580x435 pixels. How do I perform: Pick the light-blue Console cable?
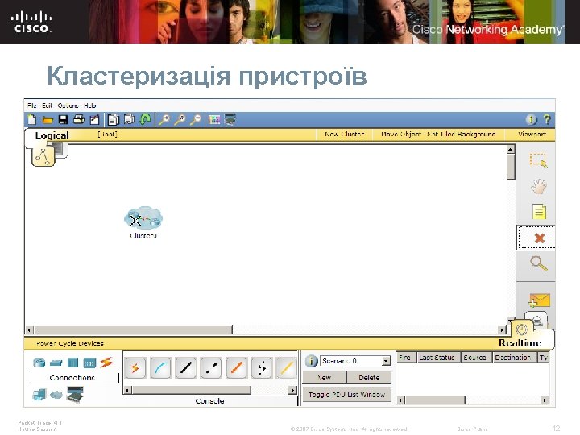coord(160,368)
